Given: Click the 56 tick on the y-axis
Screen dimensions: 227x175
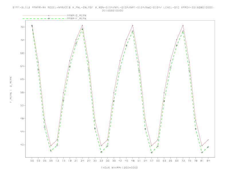Looking at the screenshot, I should click(x=22, y=92).
